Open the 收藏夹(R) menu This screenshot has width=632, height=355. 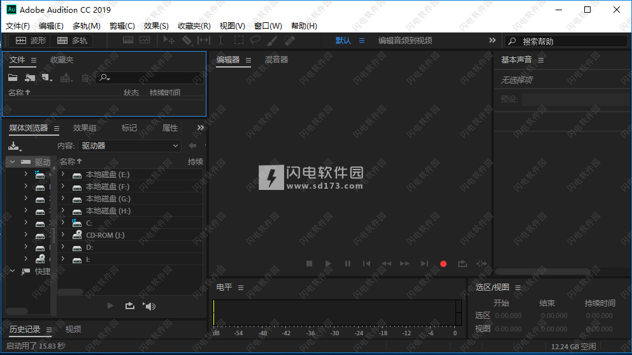194,26
